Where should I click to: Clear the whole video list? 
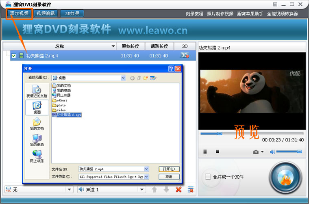tap(191, 190)
